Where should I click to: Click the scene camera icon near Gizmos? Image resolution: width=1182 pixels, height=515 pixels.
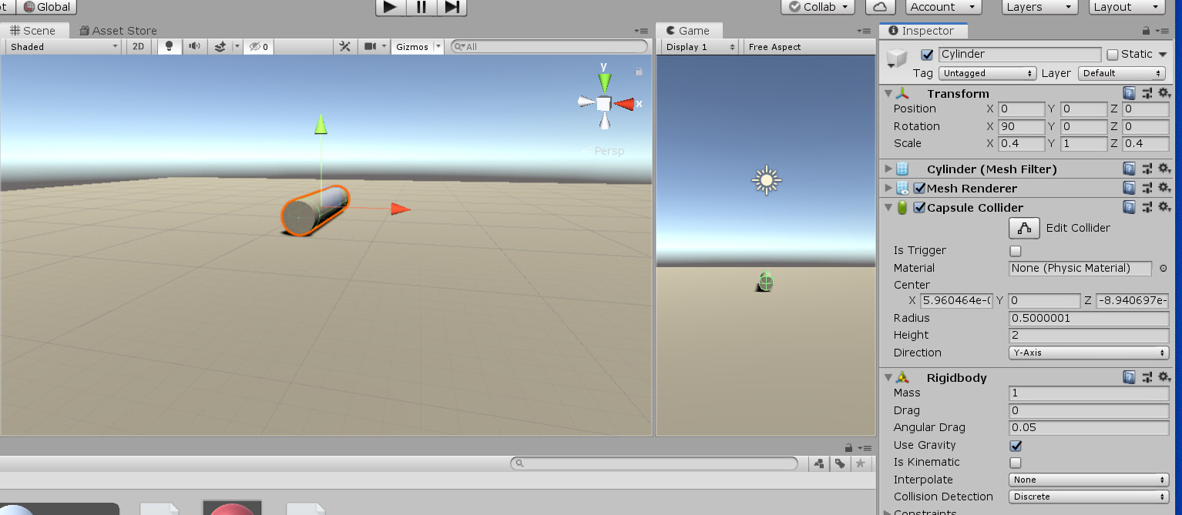coord(370,46)
